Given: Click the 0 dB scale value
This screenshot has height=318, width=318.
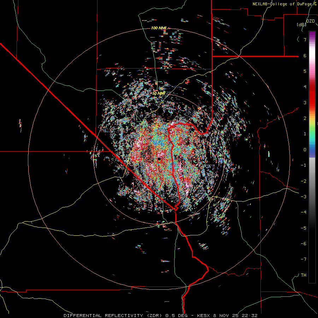Looking at the screenshot, I should pos(305,150).
